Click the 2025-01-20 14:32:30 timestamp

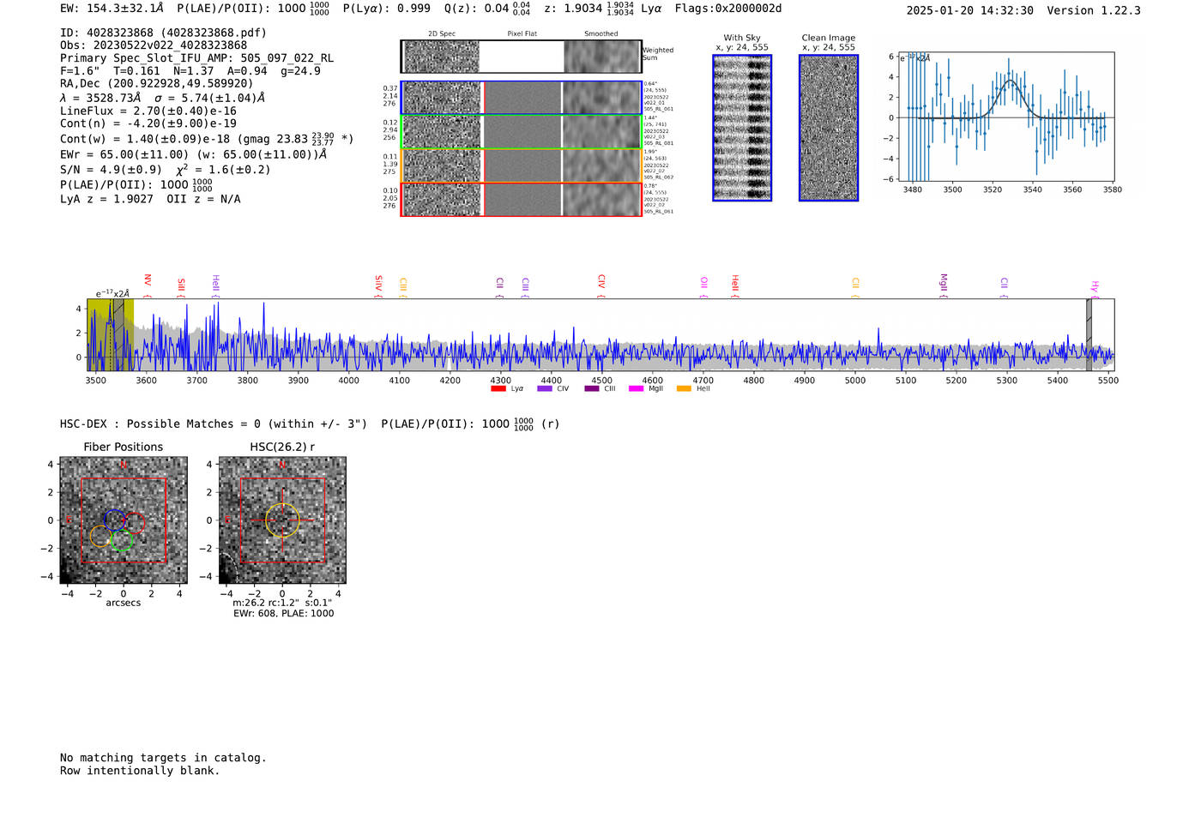click(x=970, y=10)
